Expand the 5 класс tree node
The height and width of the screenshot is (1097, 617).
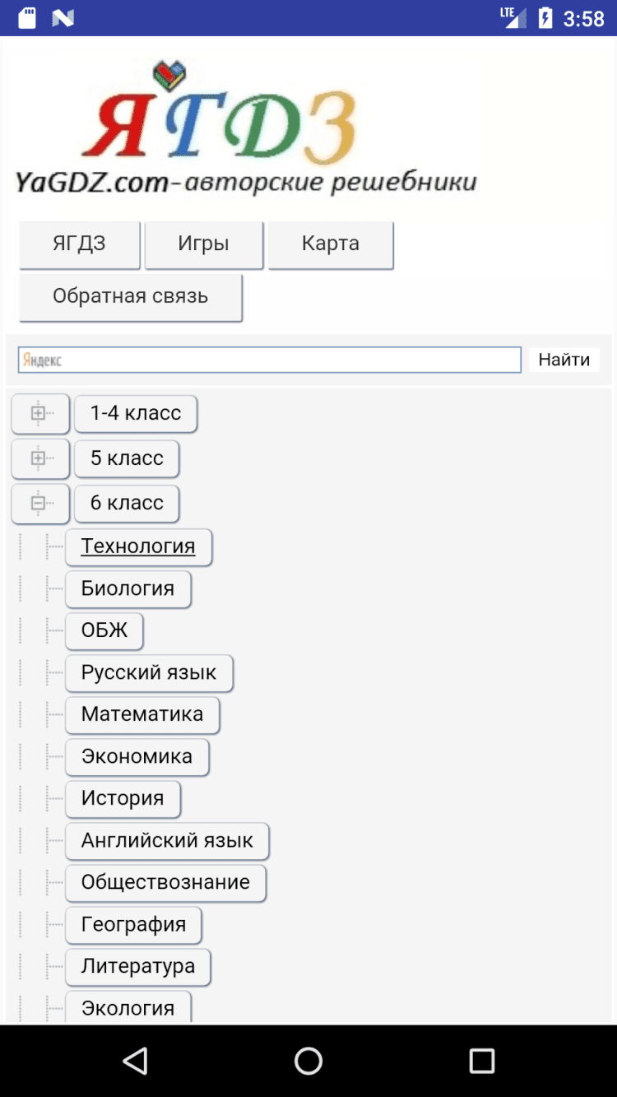click(x=39, y=458)
